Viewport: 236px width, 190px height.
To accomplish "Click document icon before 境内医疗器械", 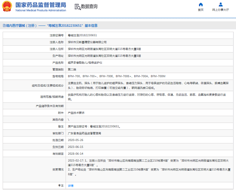I will [x=4, y=26].
